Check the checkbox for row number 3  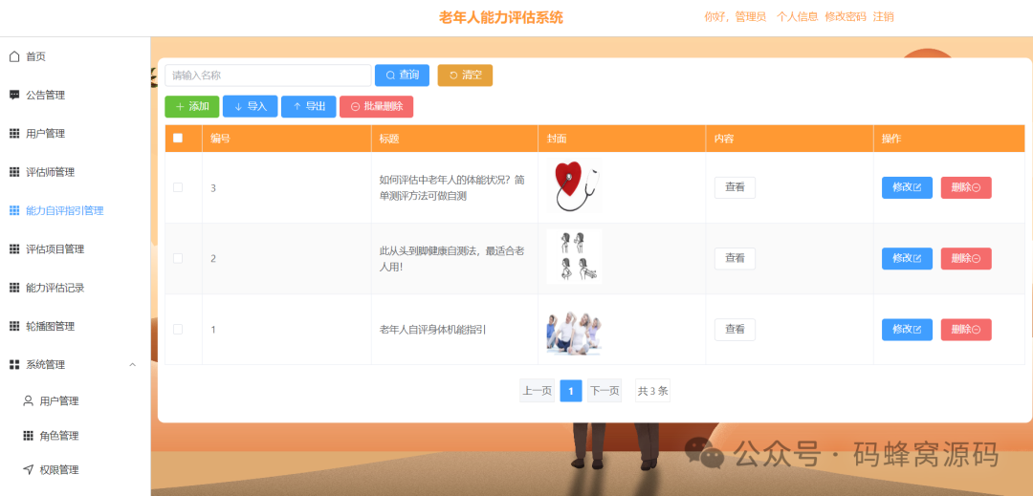177,187
